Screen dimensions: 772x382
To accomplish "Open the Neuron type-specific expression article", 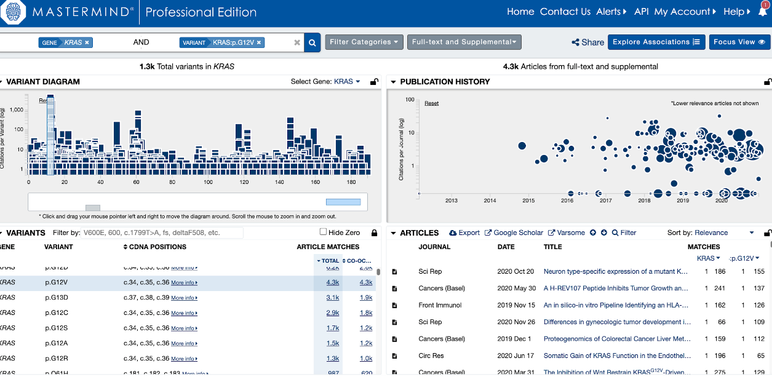I will tap(616, 271).
